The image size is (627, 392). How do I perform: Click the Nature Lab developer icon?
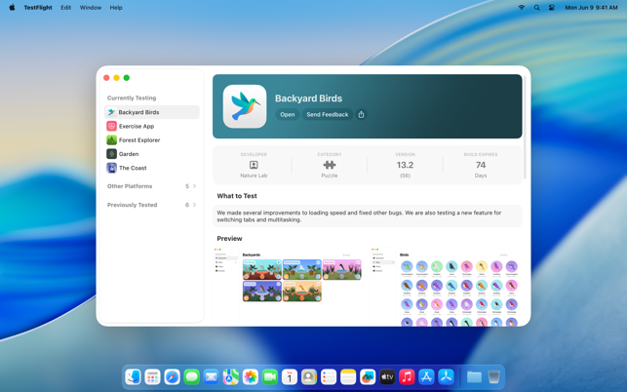click(x=254, y=165)
